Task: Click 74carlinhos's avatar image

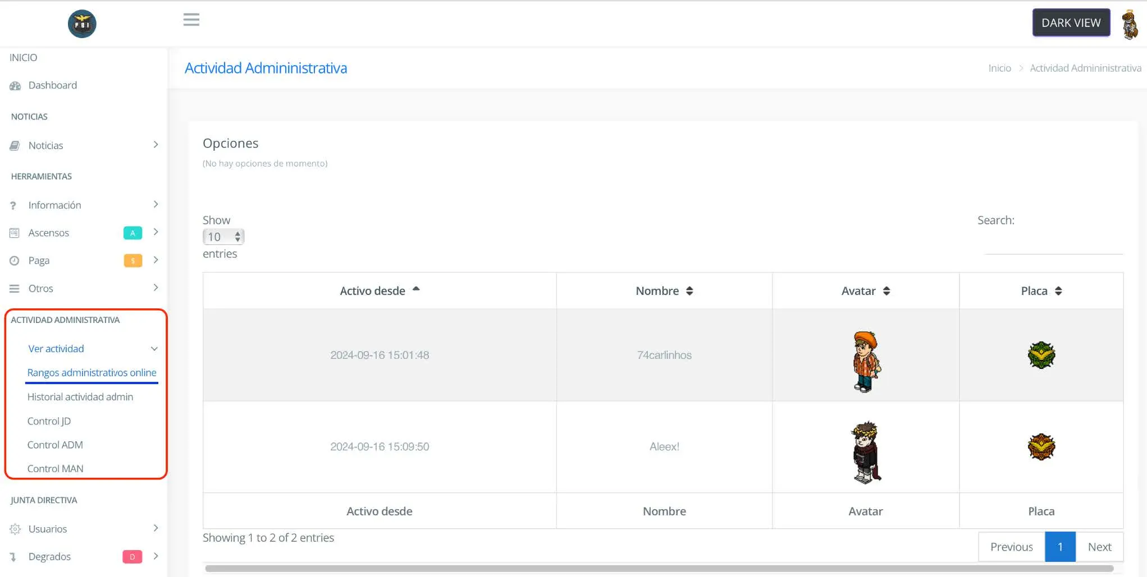Action: pos(866,362)
